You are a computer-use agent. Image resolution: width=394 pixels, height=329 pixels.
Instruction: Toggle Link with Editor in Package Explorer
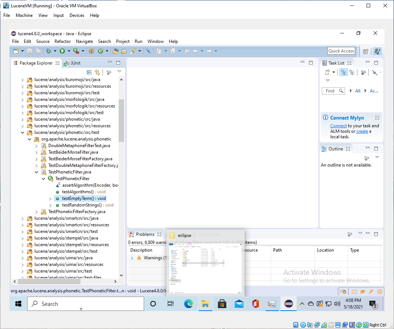[97, 72]
